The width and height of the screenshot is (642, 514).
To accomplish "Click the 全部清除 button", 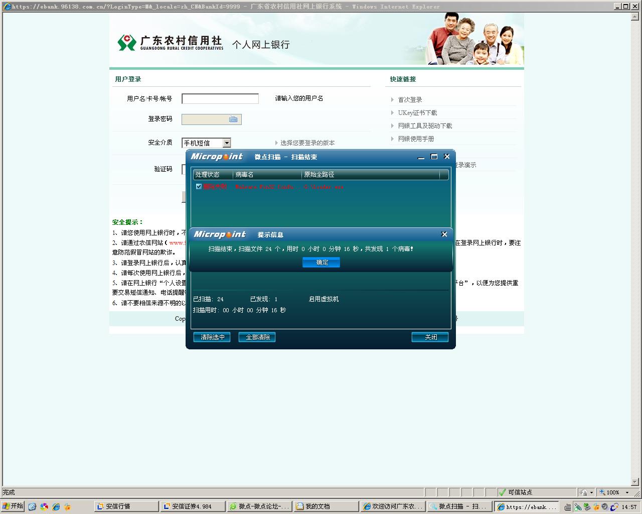I will 257,337.
